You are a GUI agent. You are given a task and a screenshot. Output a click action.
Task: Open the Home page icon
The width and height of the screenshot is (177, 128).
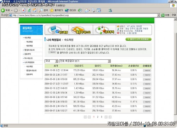point(35,10)
